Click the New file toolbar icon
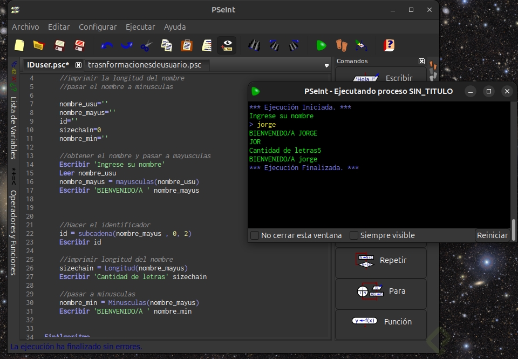This screenshot has height=359, width=518. click(19, 45)
